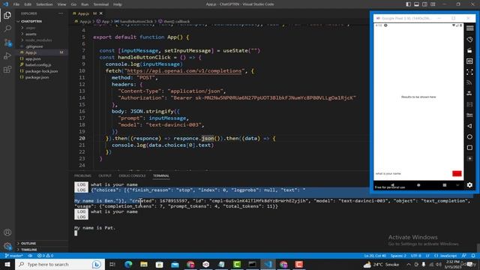Viewport: 480px width, 270px height.
Task: Open File Explorer from taskbar
Action: point(144,264)
